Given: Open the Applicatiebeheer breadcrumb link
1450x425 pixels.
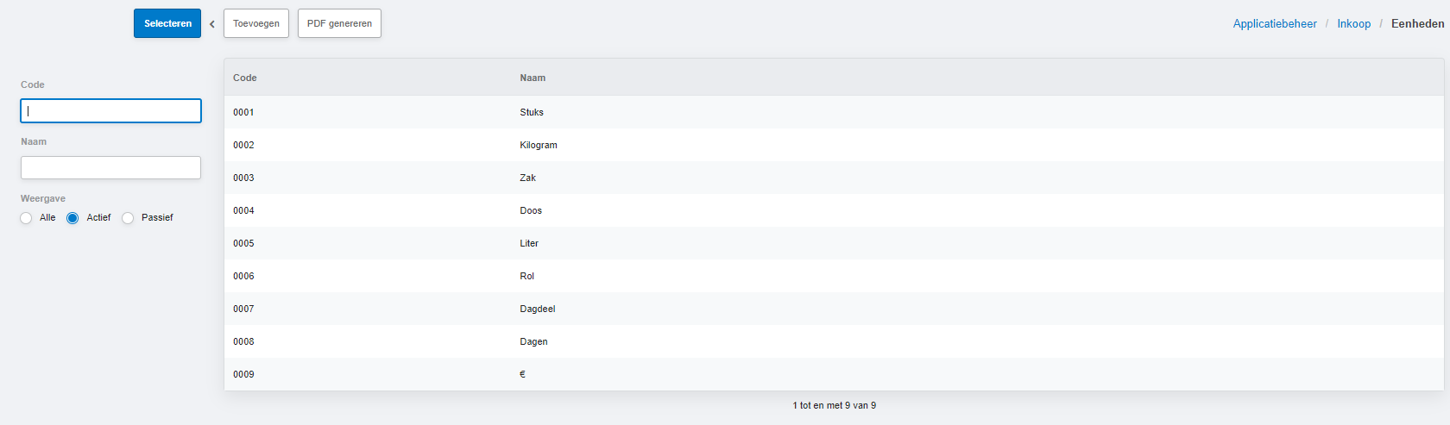Looking at the screenshot, I should (x=1275, y=23).
